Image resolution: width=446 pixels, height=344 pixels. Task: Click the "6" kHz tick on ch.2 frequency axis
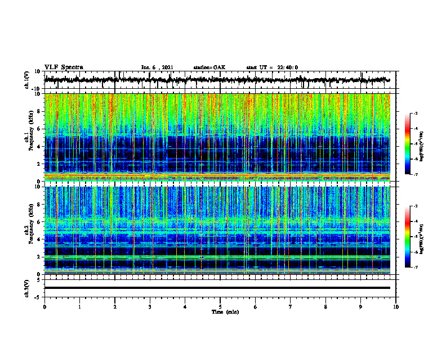39,221
